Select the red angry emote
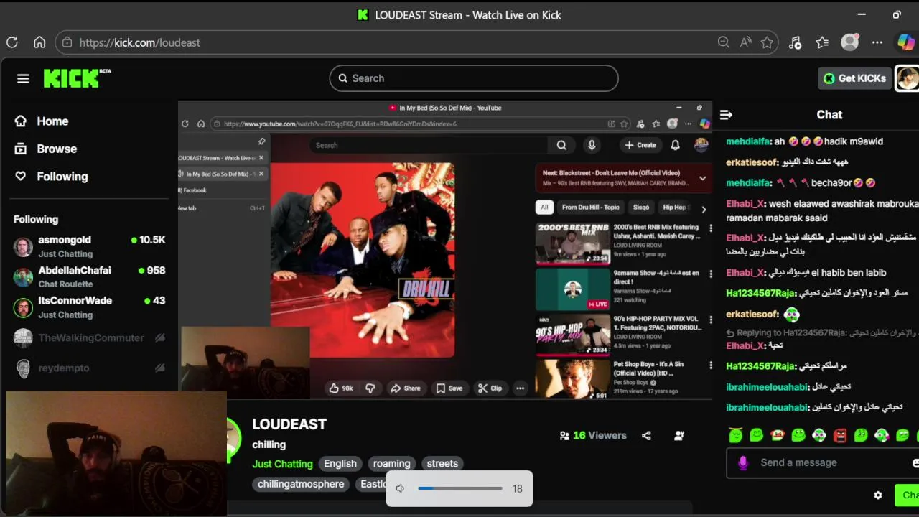Image resolution: width=919 pixels, height=517 pixels. coord(840,435)
